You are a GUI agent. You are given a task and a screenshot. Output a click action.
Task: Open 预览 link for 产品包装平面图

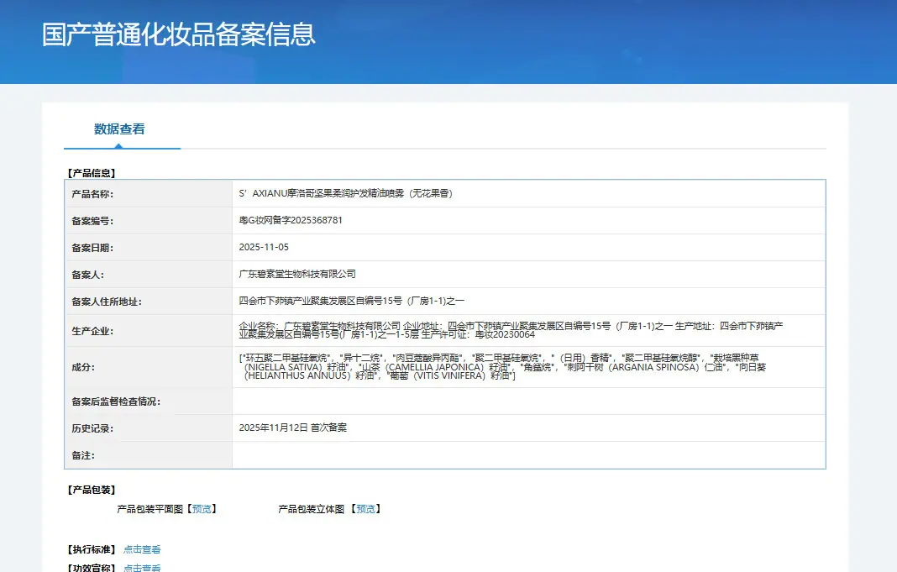pos(202,509)
